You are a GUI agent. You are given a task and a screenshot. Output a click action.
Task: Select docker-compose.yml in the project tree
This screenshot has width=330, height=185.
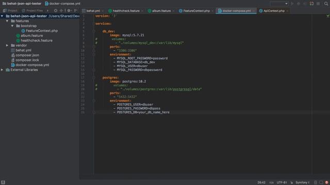pyautogui.click(x=32, y=65)
